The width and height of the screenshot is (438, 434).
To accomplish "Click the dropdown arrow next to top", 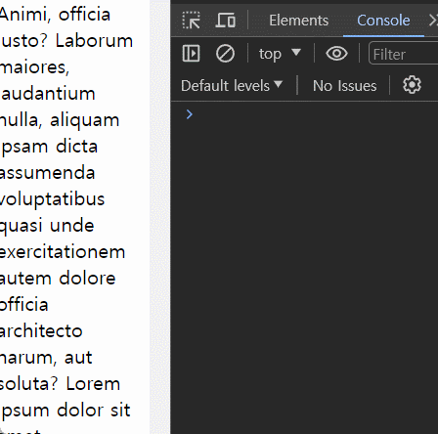I will pyautogui.click(x=296, y=52).
